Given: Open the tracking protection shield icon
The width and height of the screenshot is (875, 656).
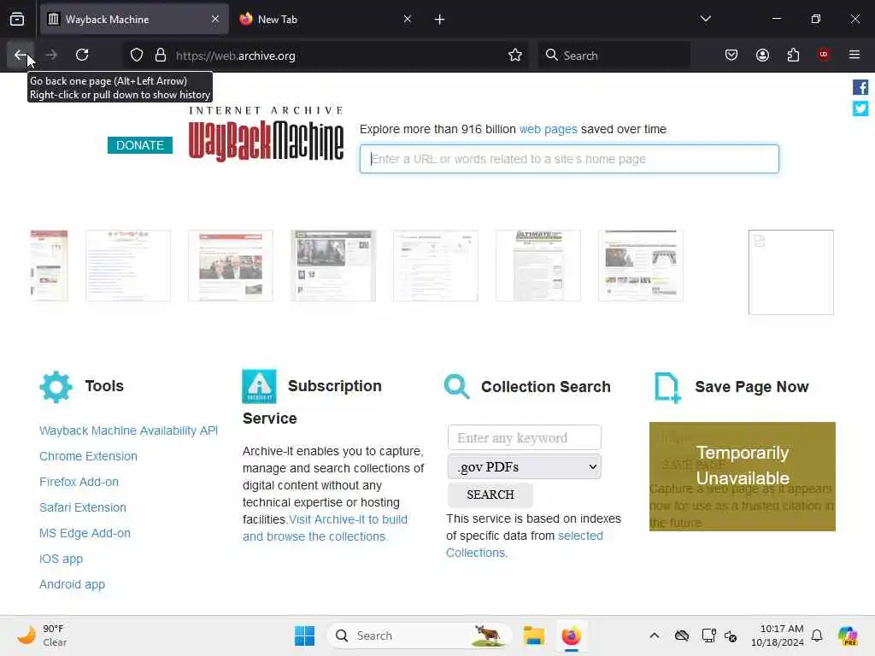Looking at the screenshot, I should click(137, 55).
